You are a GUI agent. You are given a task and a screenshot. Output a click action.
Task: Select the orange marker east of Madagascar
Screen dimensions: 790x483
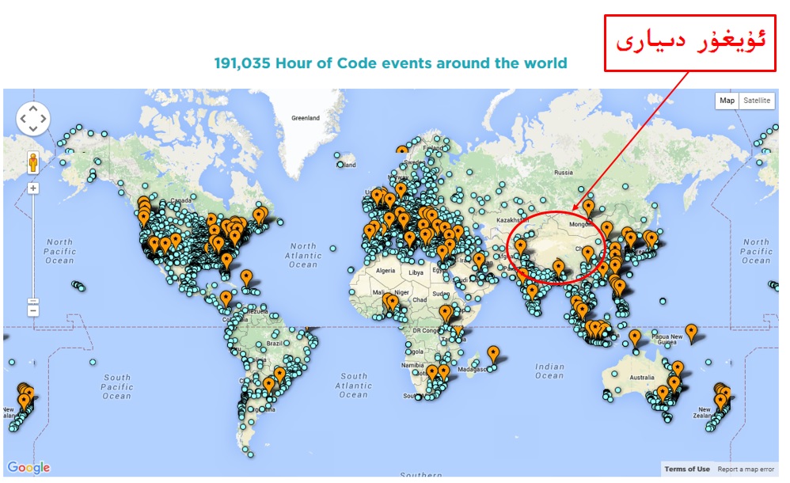tap(493, 354)
